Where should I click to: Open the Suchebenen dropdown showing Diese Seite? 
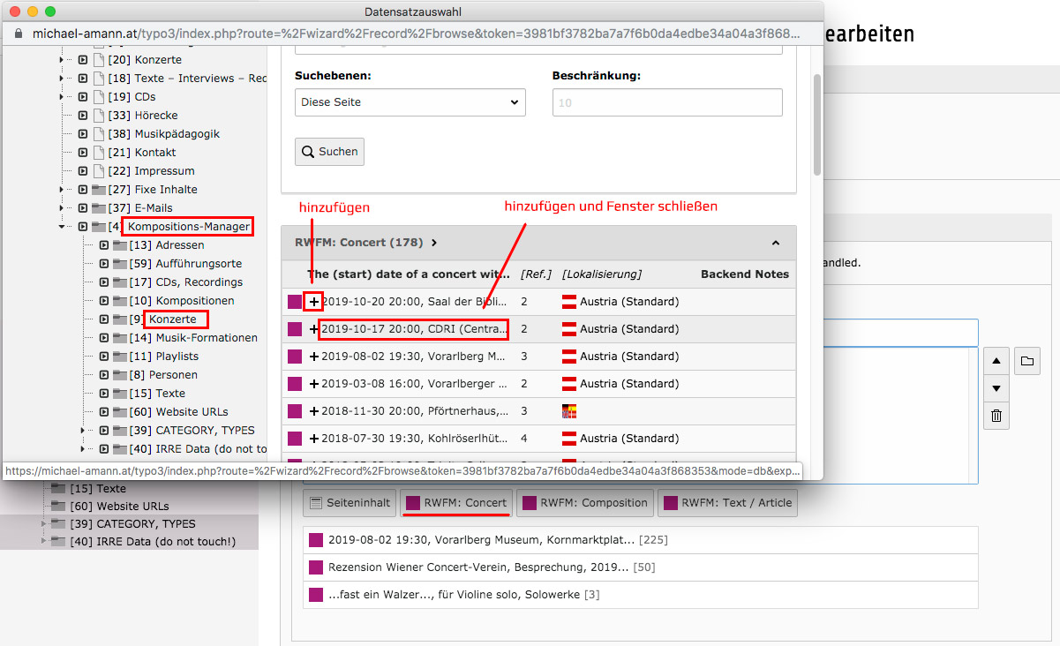point(410,102)
